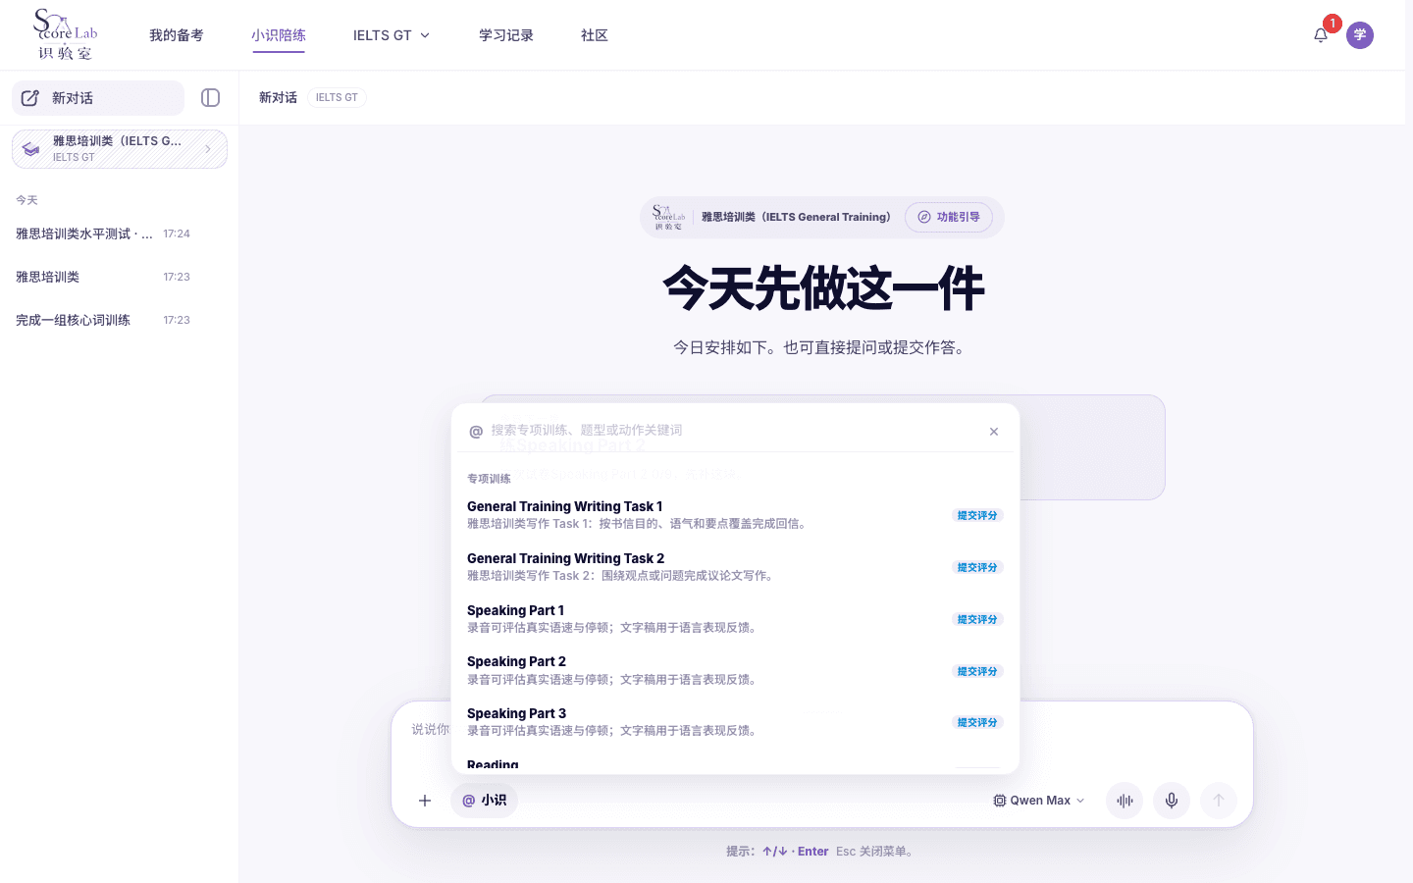
Task: Open the 学习记录 tab
Action: (506, 35)
